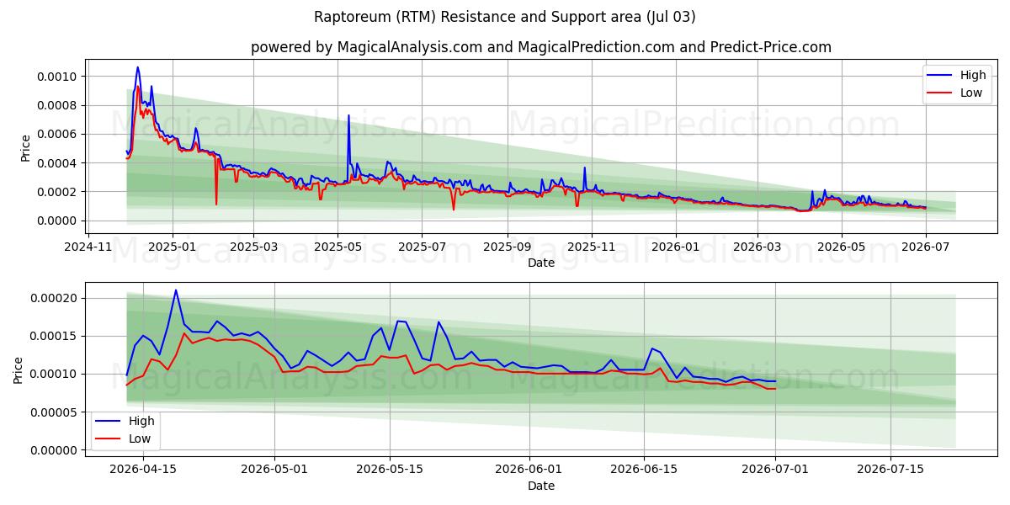
Task: Click the bottom chart y-axis label '0.00020'
Action: coord(54,298)
